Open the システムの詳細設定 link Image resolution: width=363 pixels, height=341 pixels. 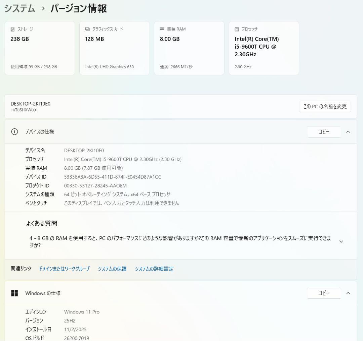(x=154, y=269)
